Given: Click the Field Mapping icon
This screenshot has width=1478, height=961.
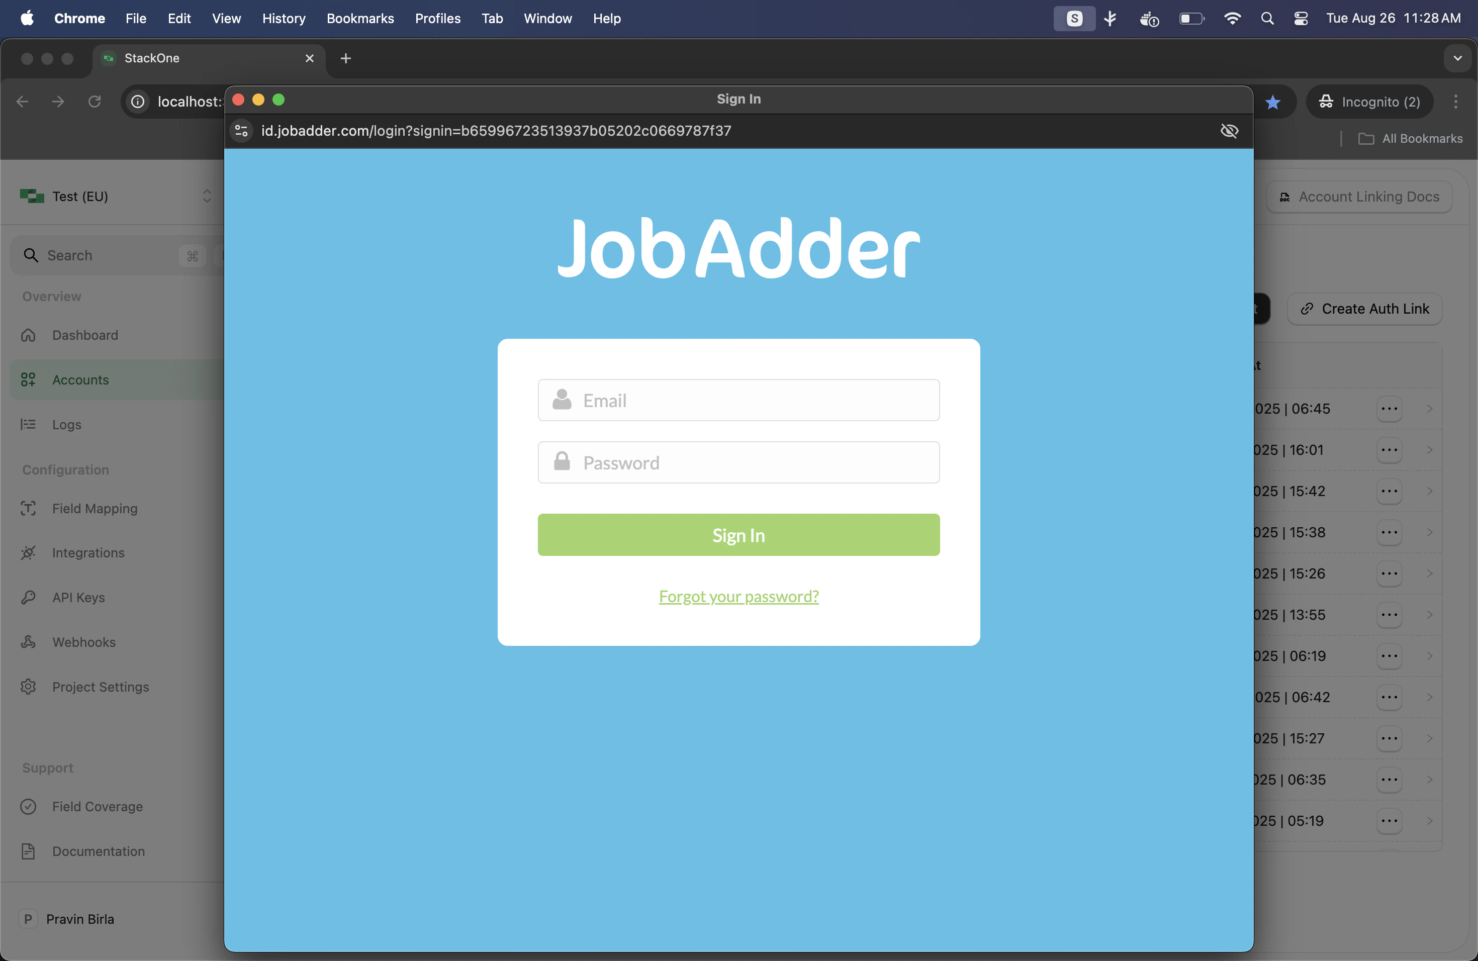Looking at the screenshot, I should tap(29, 509).
